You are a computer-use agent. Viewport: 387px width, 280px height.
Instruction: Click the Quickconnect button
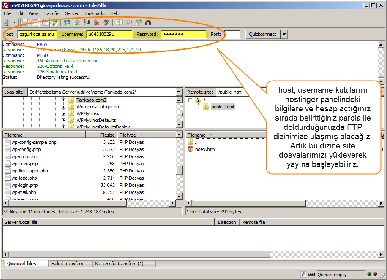pos(263,34)
